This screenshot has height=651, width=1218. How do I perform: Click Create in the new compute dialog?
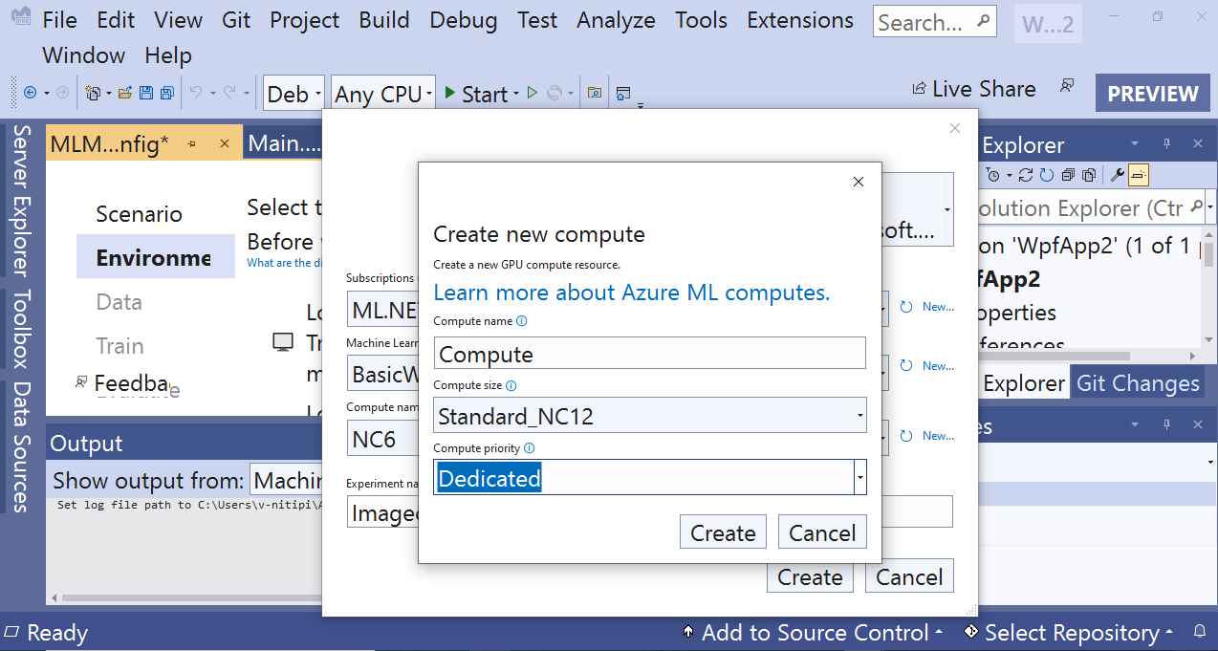(723, 532)
